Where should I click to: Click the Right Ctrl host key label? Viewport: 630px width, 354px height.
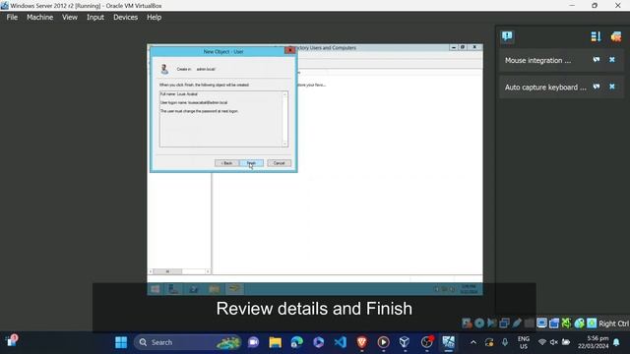pos(613,324)
